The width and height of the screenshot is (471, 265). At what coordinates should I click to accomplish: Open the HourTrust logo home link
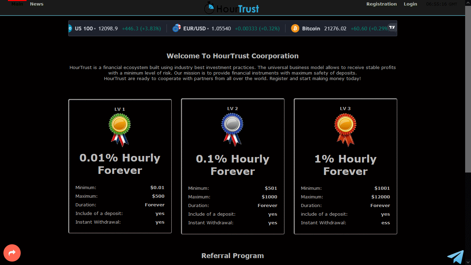(232, 8)
